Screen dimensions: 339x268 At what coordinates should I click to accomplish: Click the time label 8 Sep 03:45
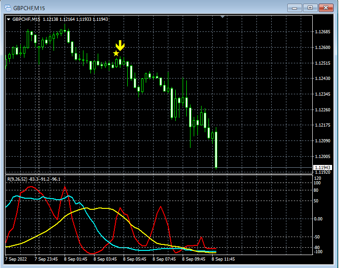pyautogui.click(x=105, y=259)
